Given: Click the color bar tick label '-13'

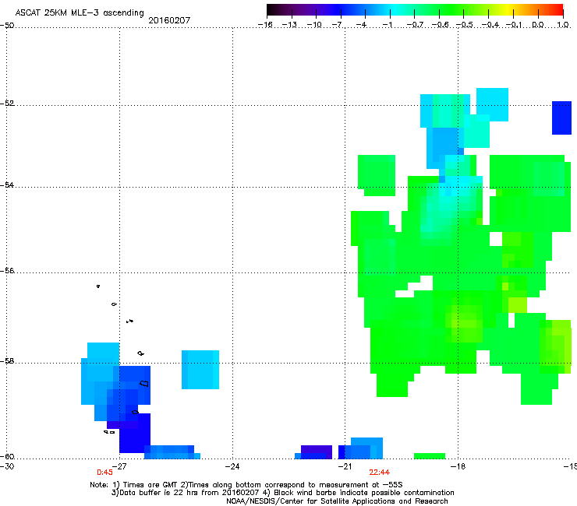Looking at the screenshot, I should [289, 25].
